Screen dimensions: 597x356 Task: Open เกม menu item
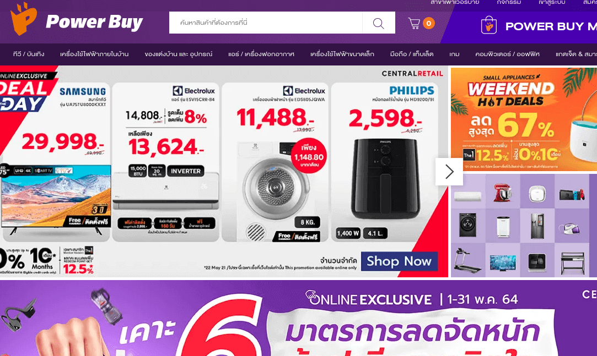coord(454,54)
